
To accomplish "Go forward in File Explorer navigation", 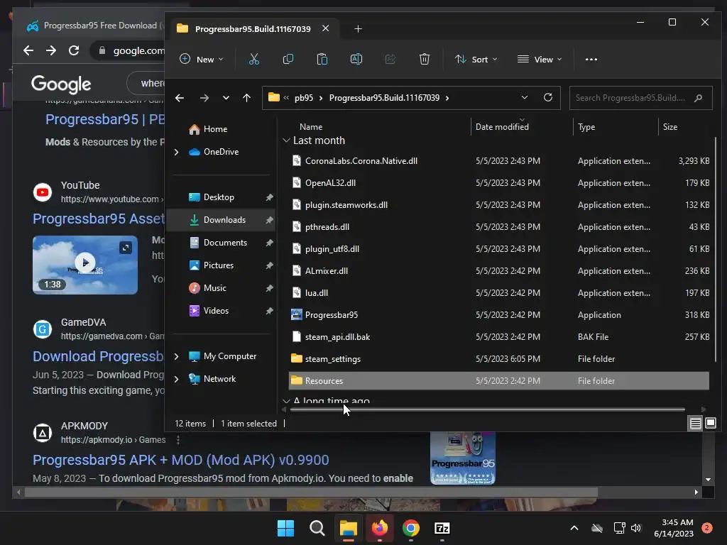I will coord(204,98).
